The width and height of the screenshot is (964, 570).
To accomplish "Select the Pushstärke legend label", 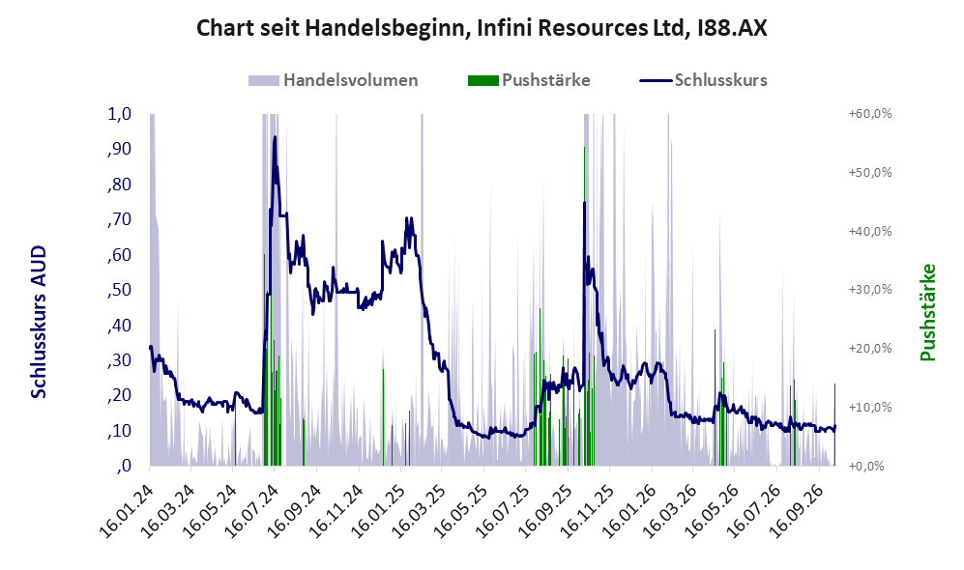I will tap(546, 80).
